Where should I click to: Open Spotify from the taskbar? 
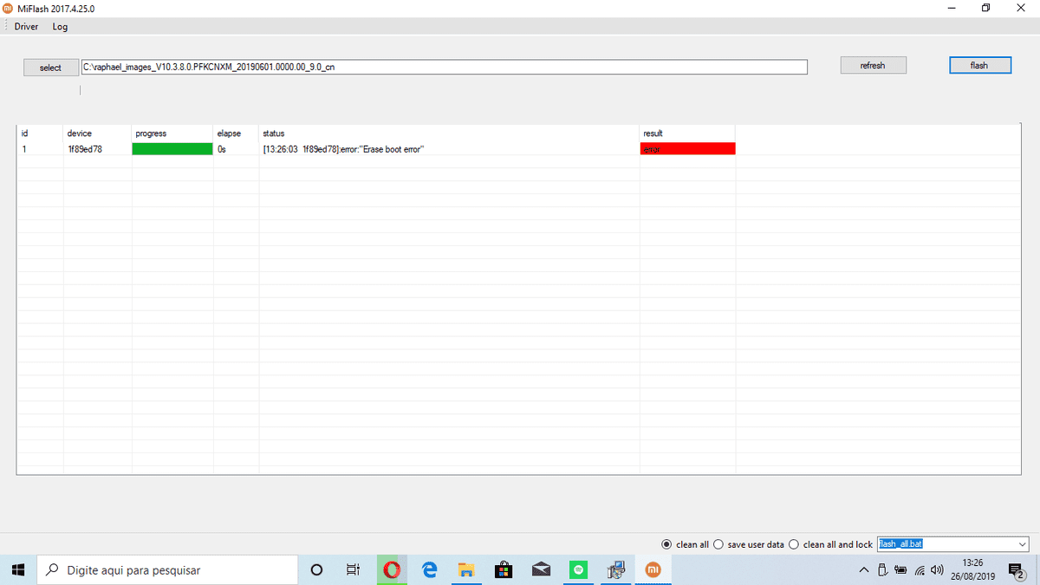coord(579,569)
